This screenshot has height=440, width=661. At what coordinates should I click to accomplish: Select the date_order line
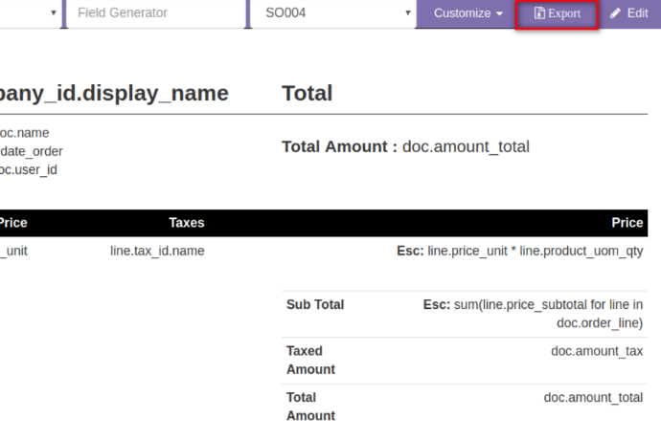coord(32,151)
